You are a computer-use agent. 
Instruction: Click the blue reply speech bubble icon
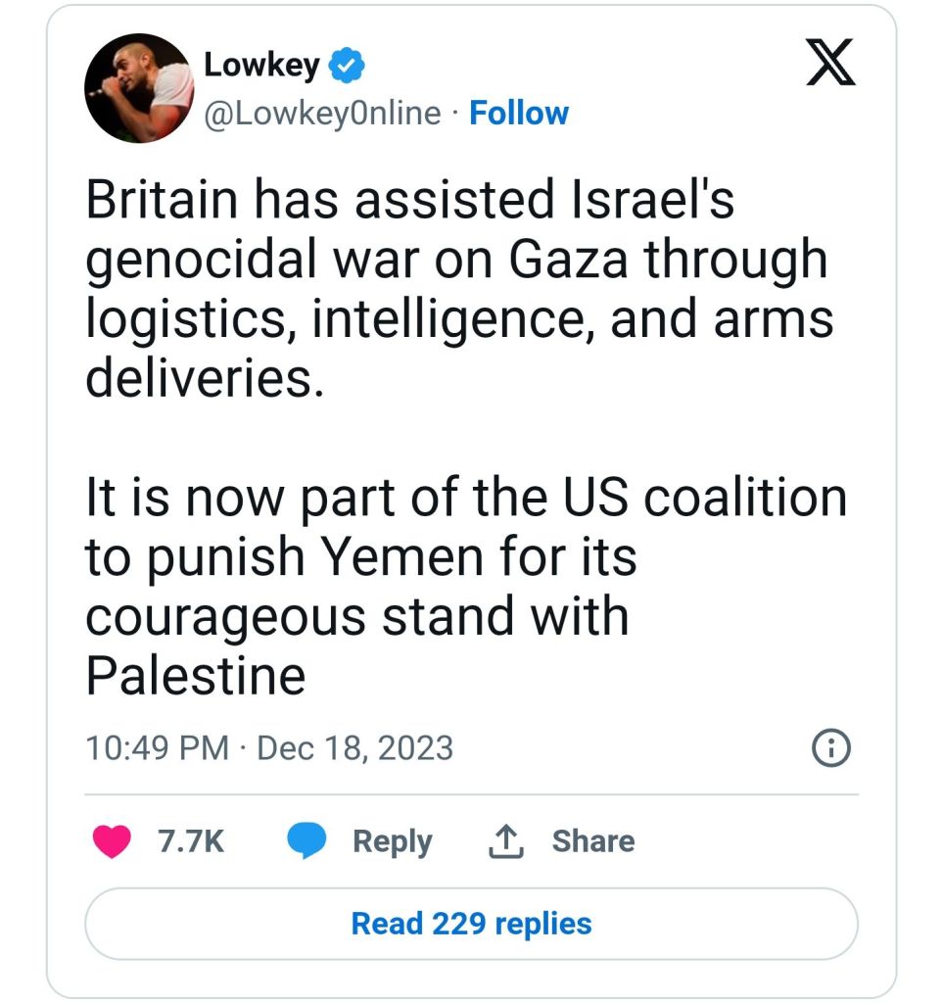tap(307, 841)
